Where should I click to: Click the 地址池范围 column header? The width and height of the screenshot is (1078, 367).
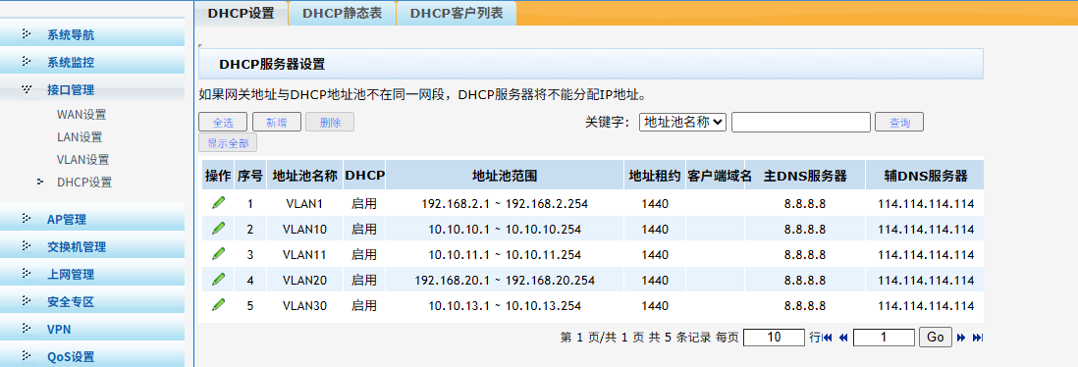[x=505, y=176]
